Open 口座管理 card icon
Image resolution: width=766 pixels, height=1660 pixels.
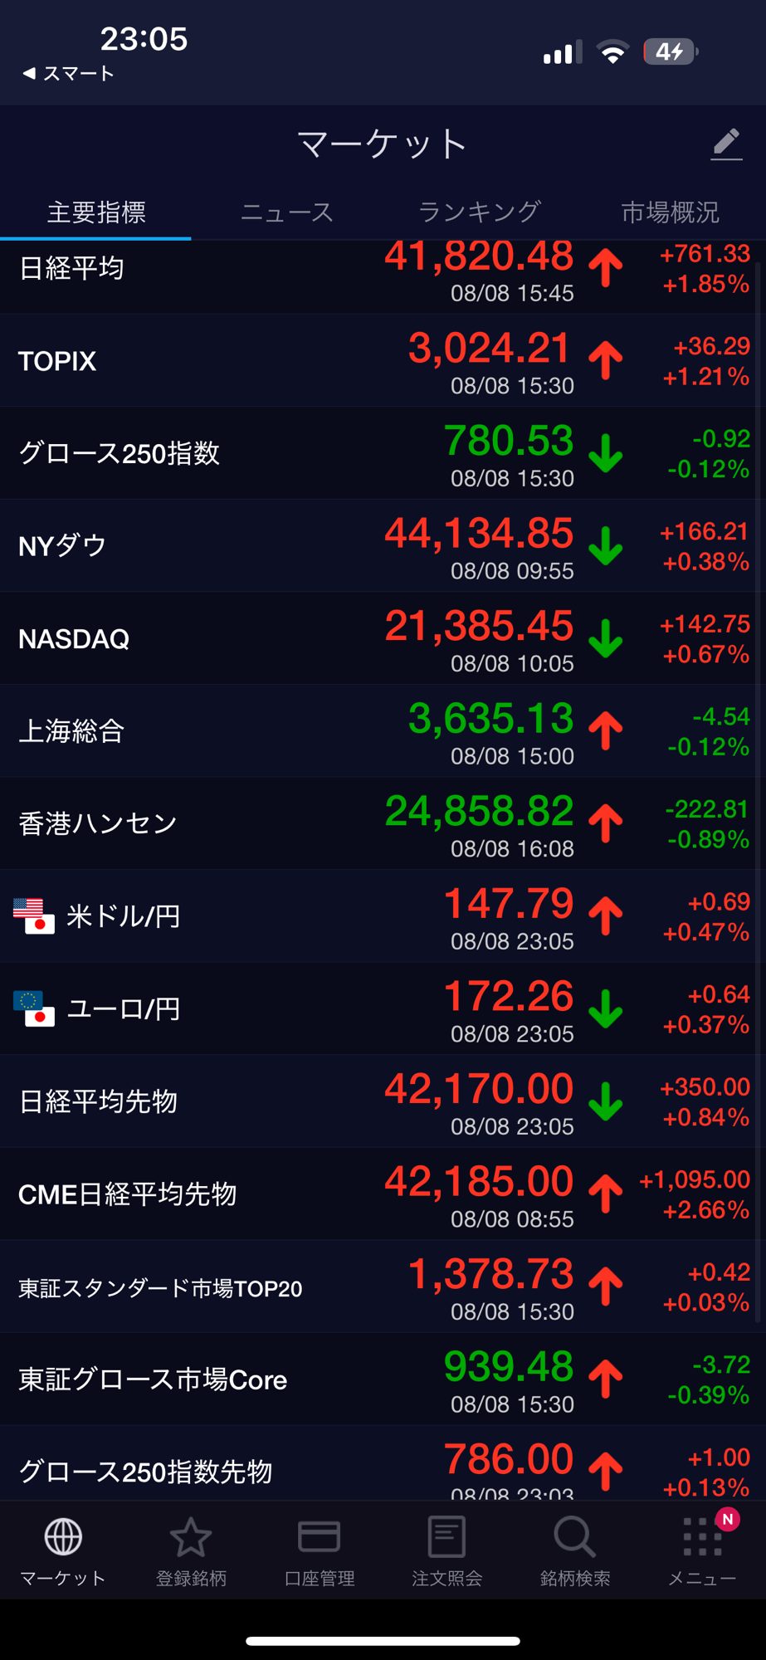319,1537
